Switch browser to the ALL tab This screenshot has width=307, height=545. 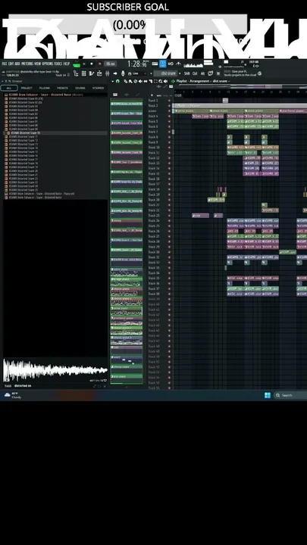(x=9, y=88)
